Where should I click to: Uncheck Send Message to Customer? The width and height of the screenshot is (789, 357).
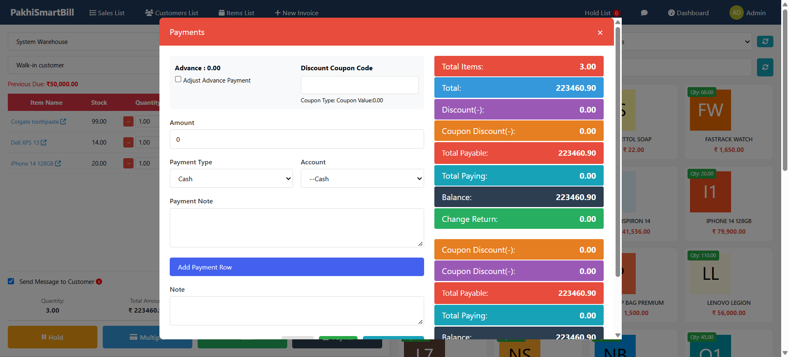(x=11, y=281)
